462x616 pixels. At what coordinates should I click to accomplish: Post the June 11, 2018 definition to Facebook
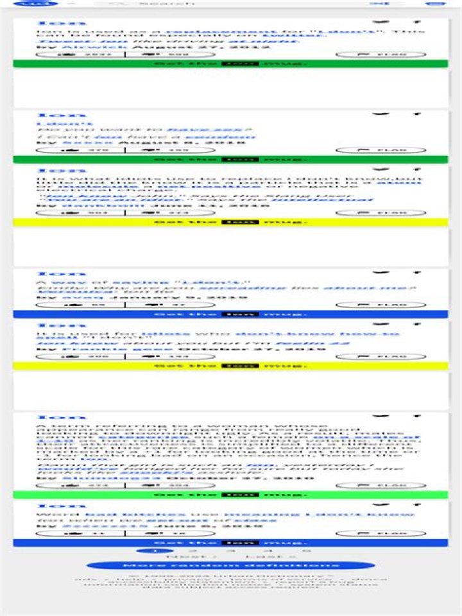point(417,169)
